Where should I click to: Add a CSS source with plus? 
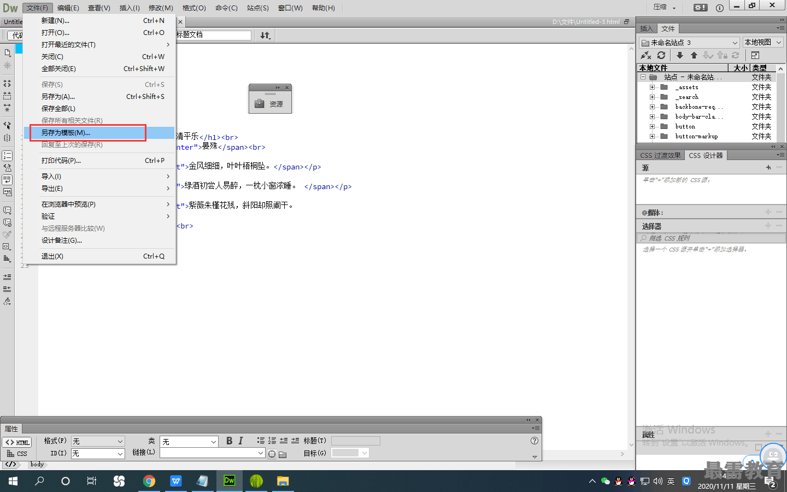click(768, 167)
